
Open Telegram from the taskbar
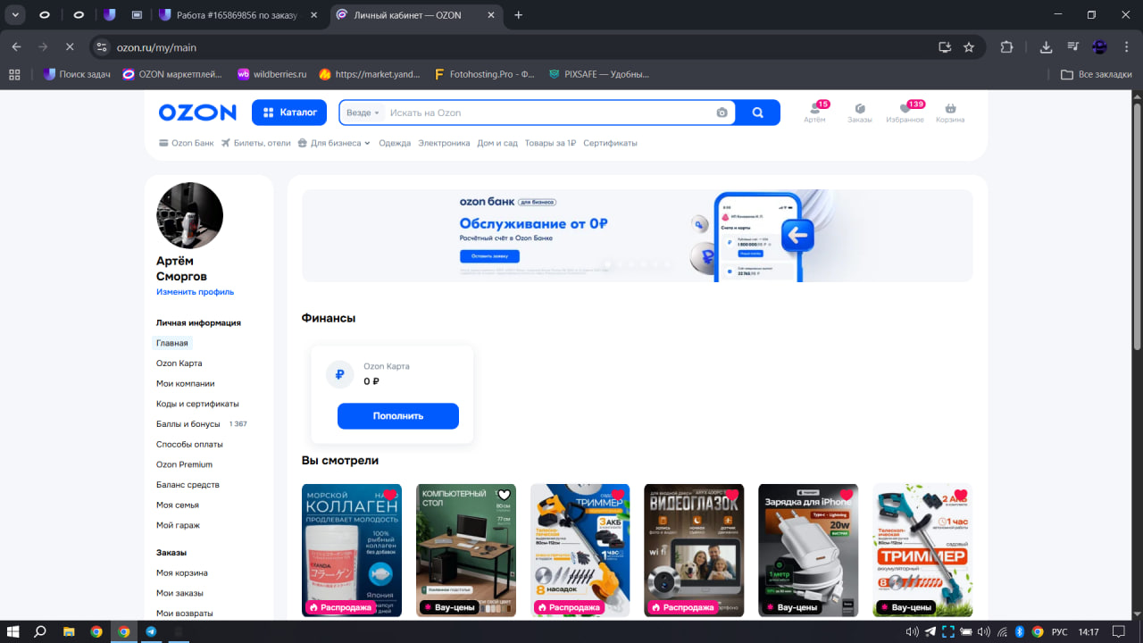pyautogui.click(x=151, y=631)
